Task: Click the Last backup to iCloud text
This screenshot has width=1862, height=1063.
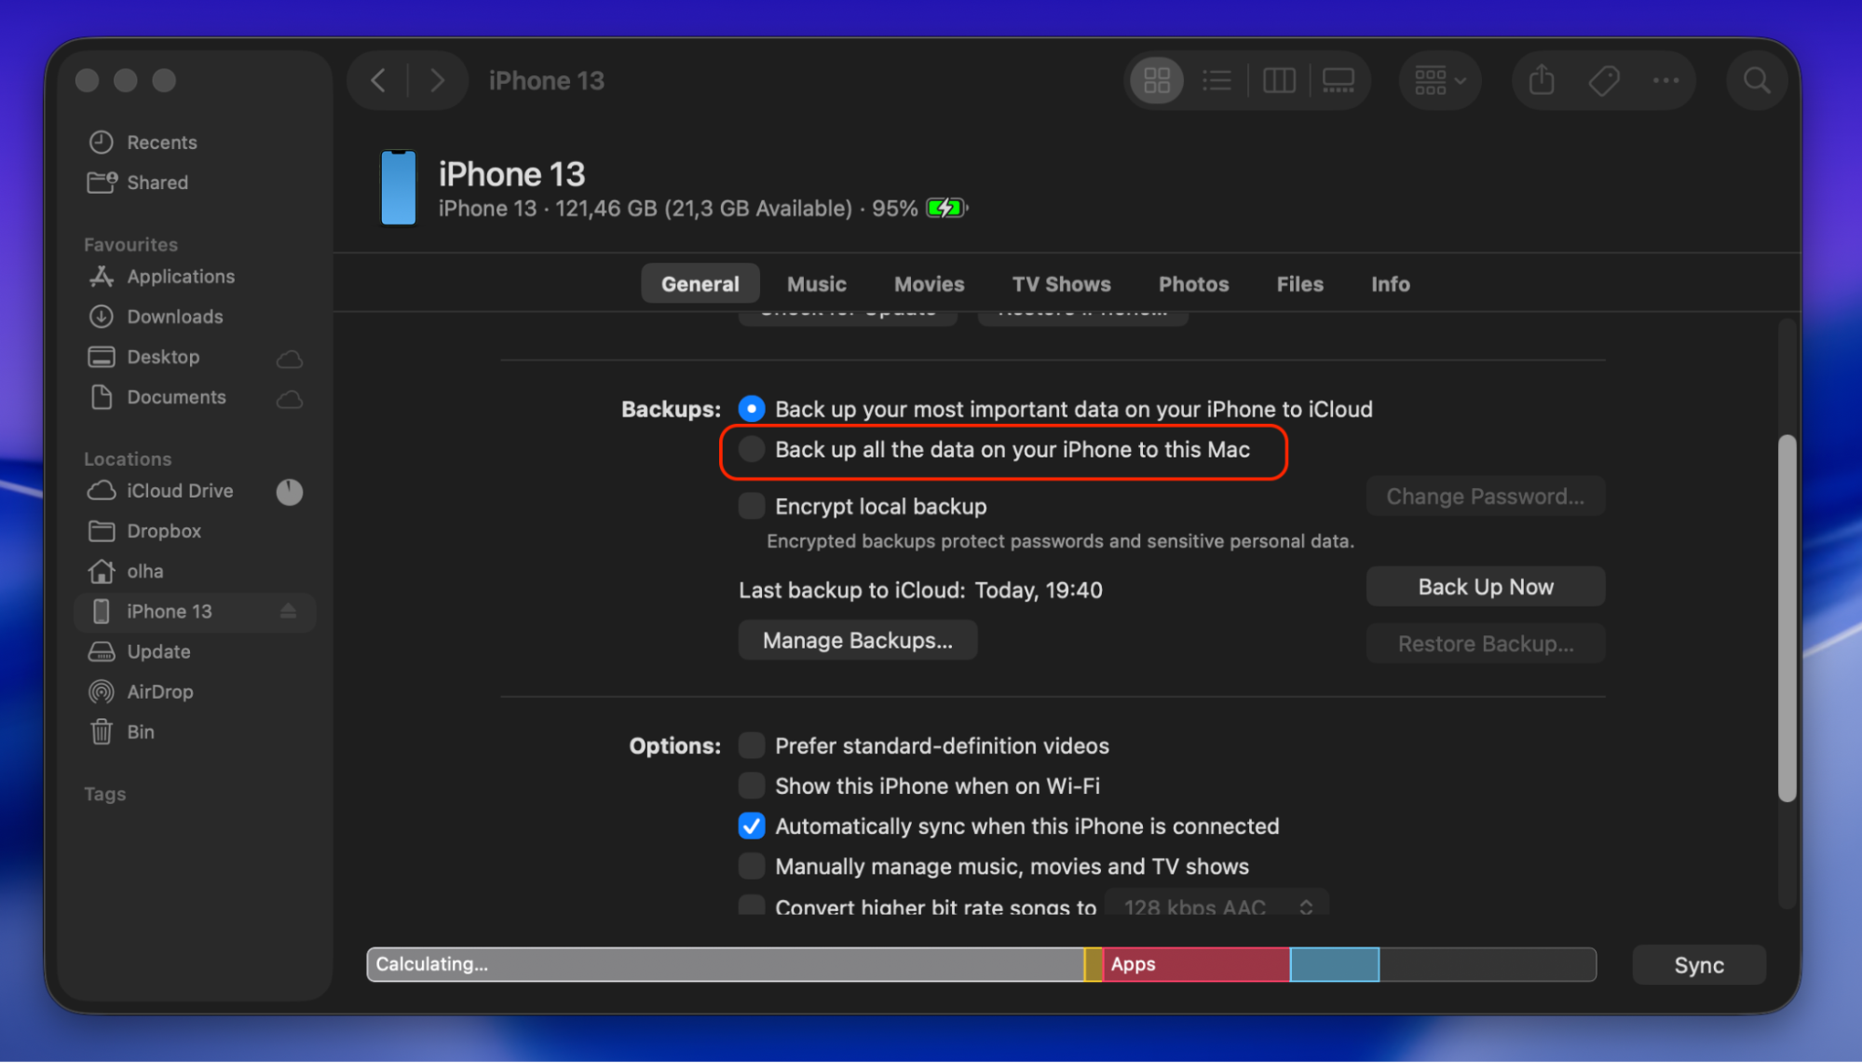Action: [x=920, y=591]
